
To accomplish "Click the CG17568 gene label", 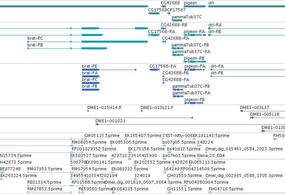I will pyautogui.click(x=157, y=10).
